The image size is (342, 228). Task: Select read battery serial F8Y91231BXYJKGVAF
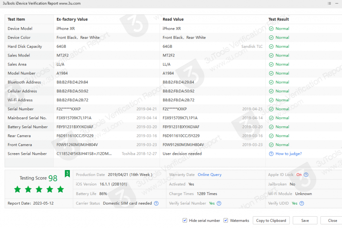coord(181,127)
